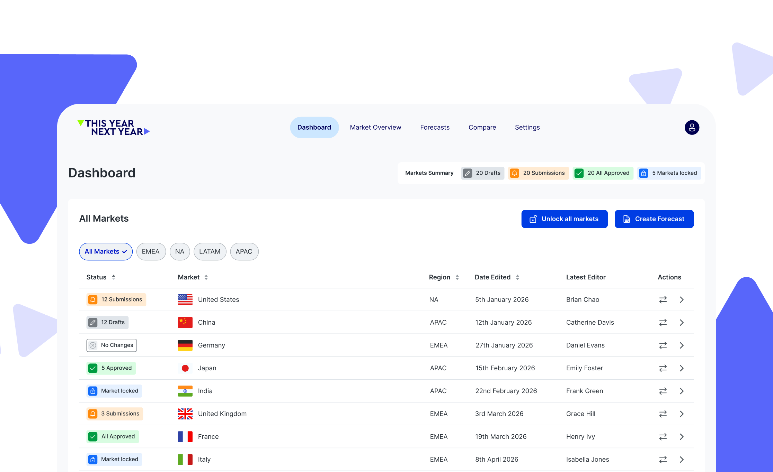This screenshot has width=773, height=472.
Task: Click the 20 Drafts summary badge
Action: (x=482, y=173)
